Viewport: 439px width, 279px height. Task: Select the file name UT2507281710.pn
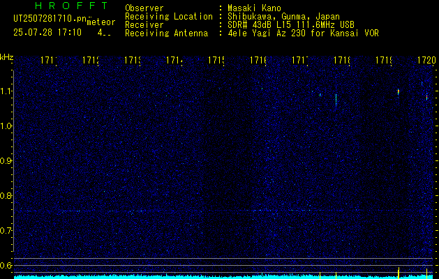[50, 19]
